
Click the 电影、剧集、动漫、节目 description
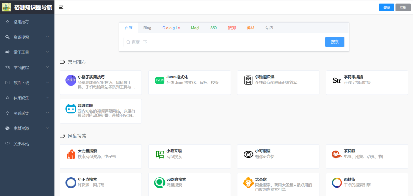pyautogui.click(x=365, y=157)
